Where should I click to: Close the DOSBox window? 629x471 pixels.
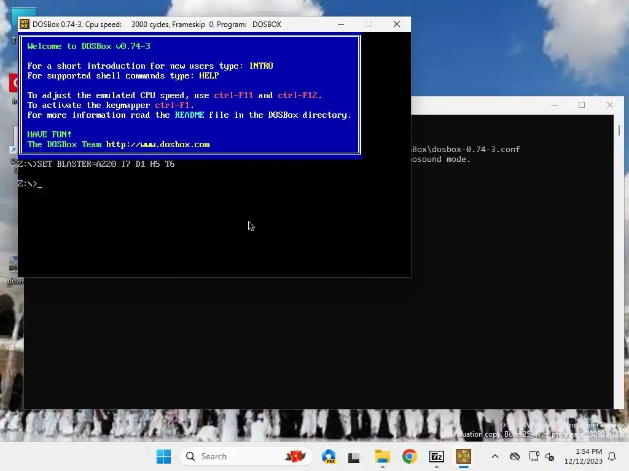[x=397, y=25]
